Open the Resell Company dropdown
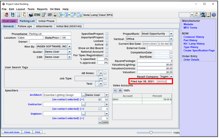The image size is (219, 138). click(171, 76)
